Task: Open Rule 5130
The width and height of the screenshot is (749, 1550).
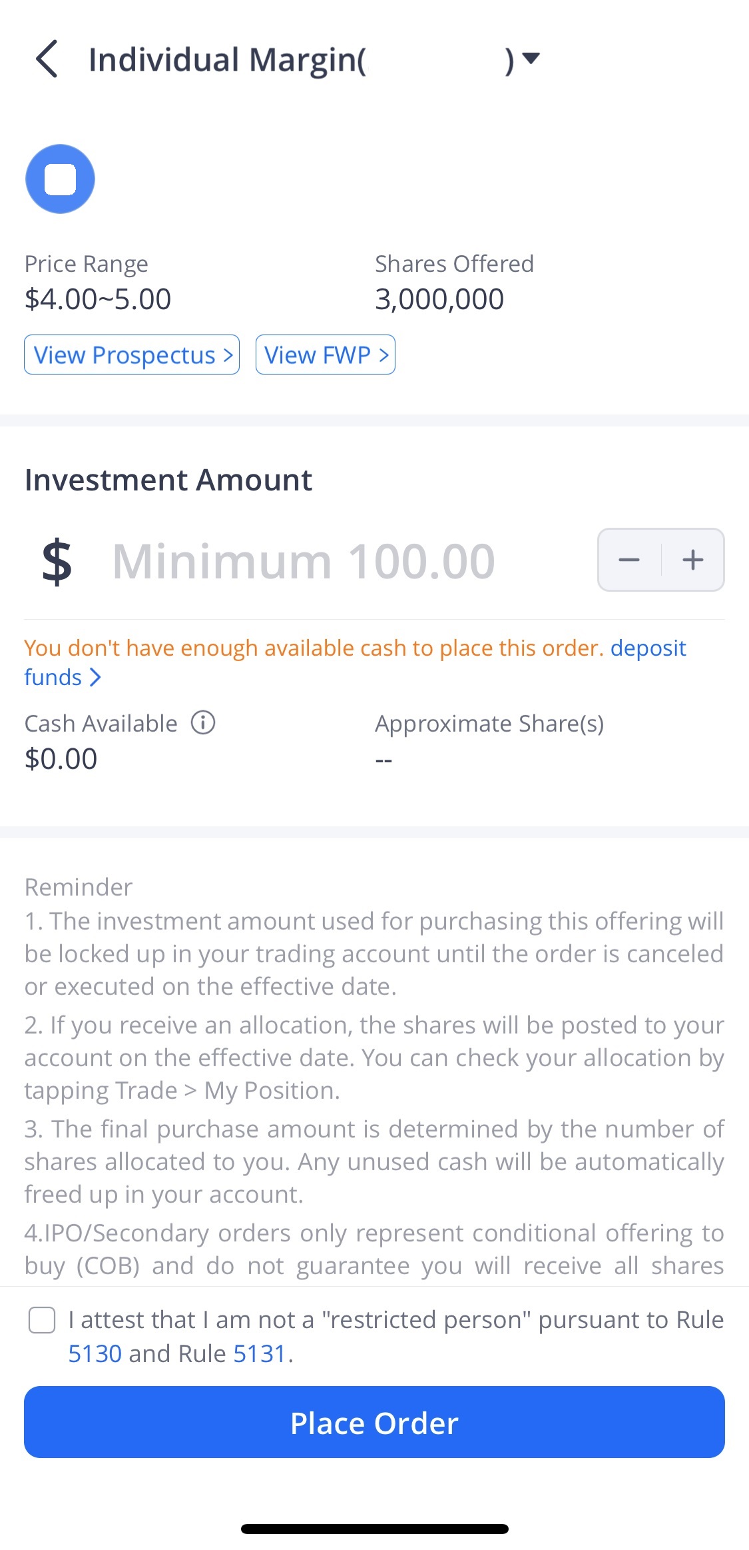Action: (95, 1353)
